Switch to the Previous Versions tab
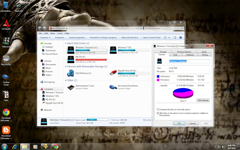Viewport: 240px width, 150px height. [x=184, y=52]
